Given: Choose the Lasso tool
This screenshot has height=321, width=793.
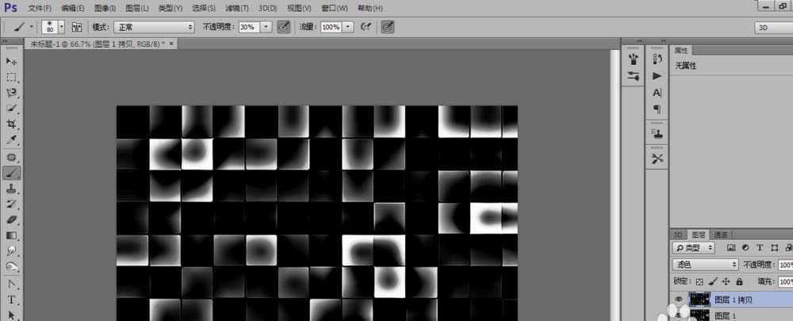Looking at the screenshot, I should (x=12, y=93).
